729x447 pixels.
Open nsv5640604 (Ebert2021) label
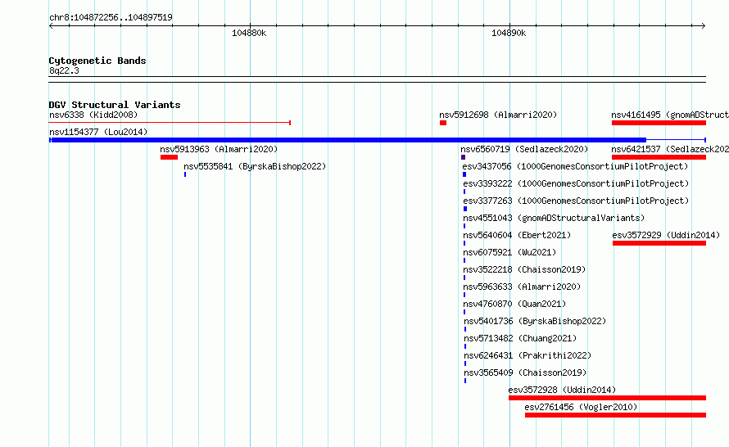[517, 235]
